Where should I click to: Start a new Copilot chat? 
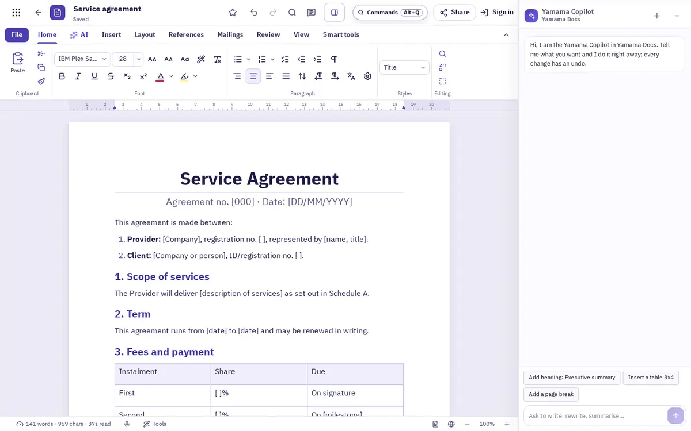click(656, 16)
